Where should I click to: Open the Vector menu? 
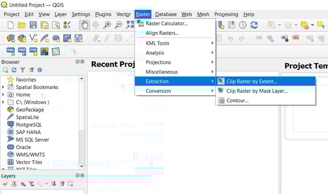pyautogui.click(x=123, y=14)
